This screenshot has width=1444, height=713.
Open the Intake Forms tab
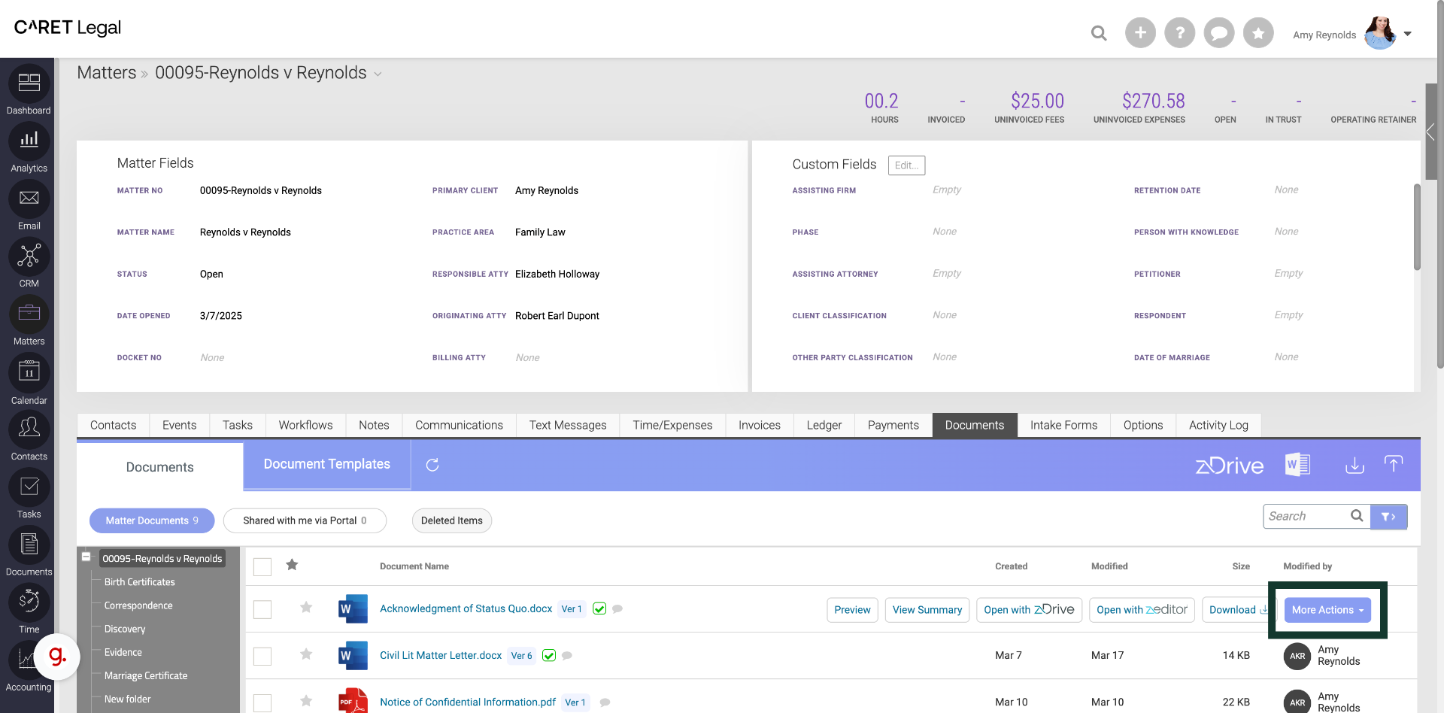(1063, 425)
